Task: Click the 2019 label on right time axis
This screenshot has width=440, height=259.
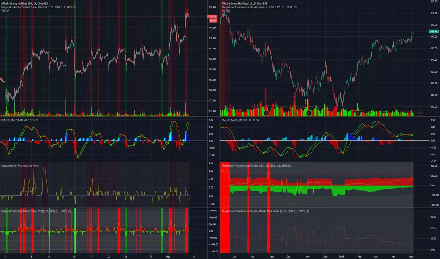Action: pyautogui.click(x=341, y=256)
